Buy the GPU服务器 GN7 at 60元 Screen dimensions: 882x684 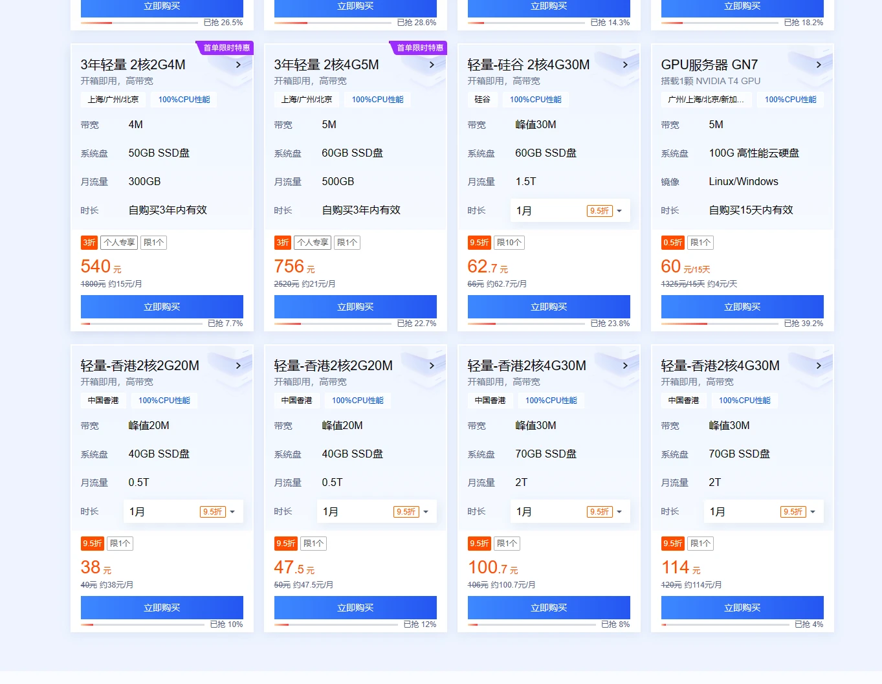pyautogui.click(x=742, y=307)
